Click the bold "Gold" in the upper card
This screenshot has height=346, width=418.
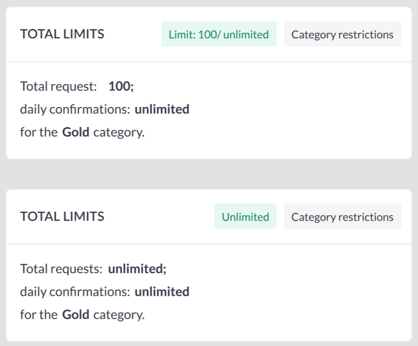(x=76, y=133)
